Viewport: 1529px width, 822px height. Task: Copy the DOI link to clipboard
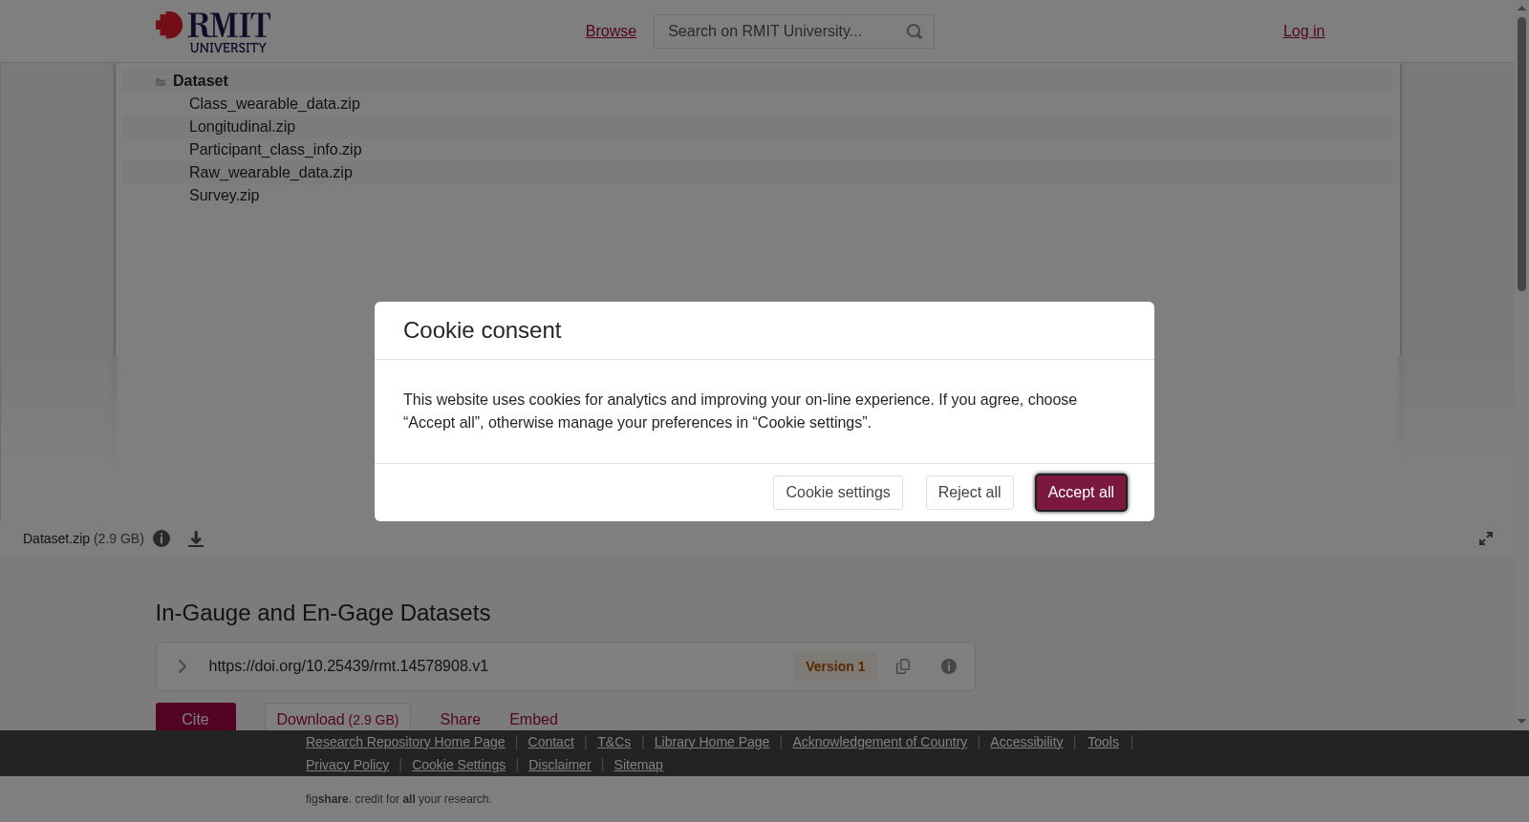(x=903, y=666)
